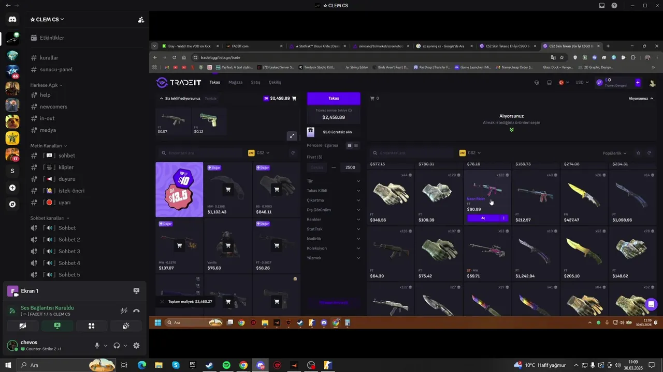
Task: Open Discord server discovery compass icon
Action: [12, 204]
